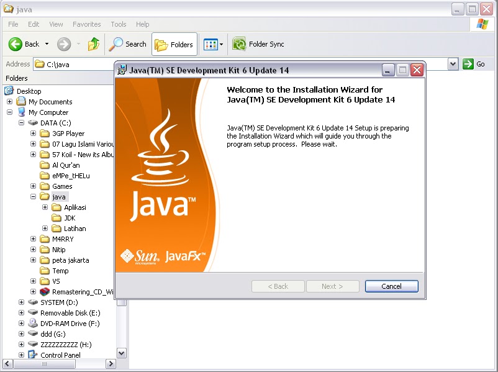Expand the Latihan folder node

[x=45, y=228]
